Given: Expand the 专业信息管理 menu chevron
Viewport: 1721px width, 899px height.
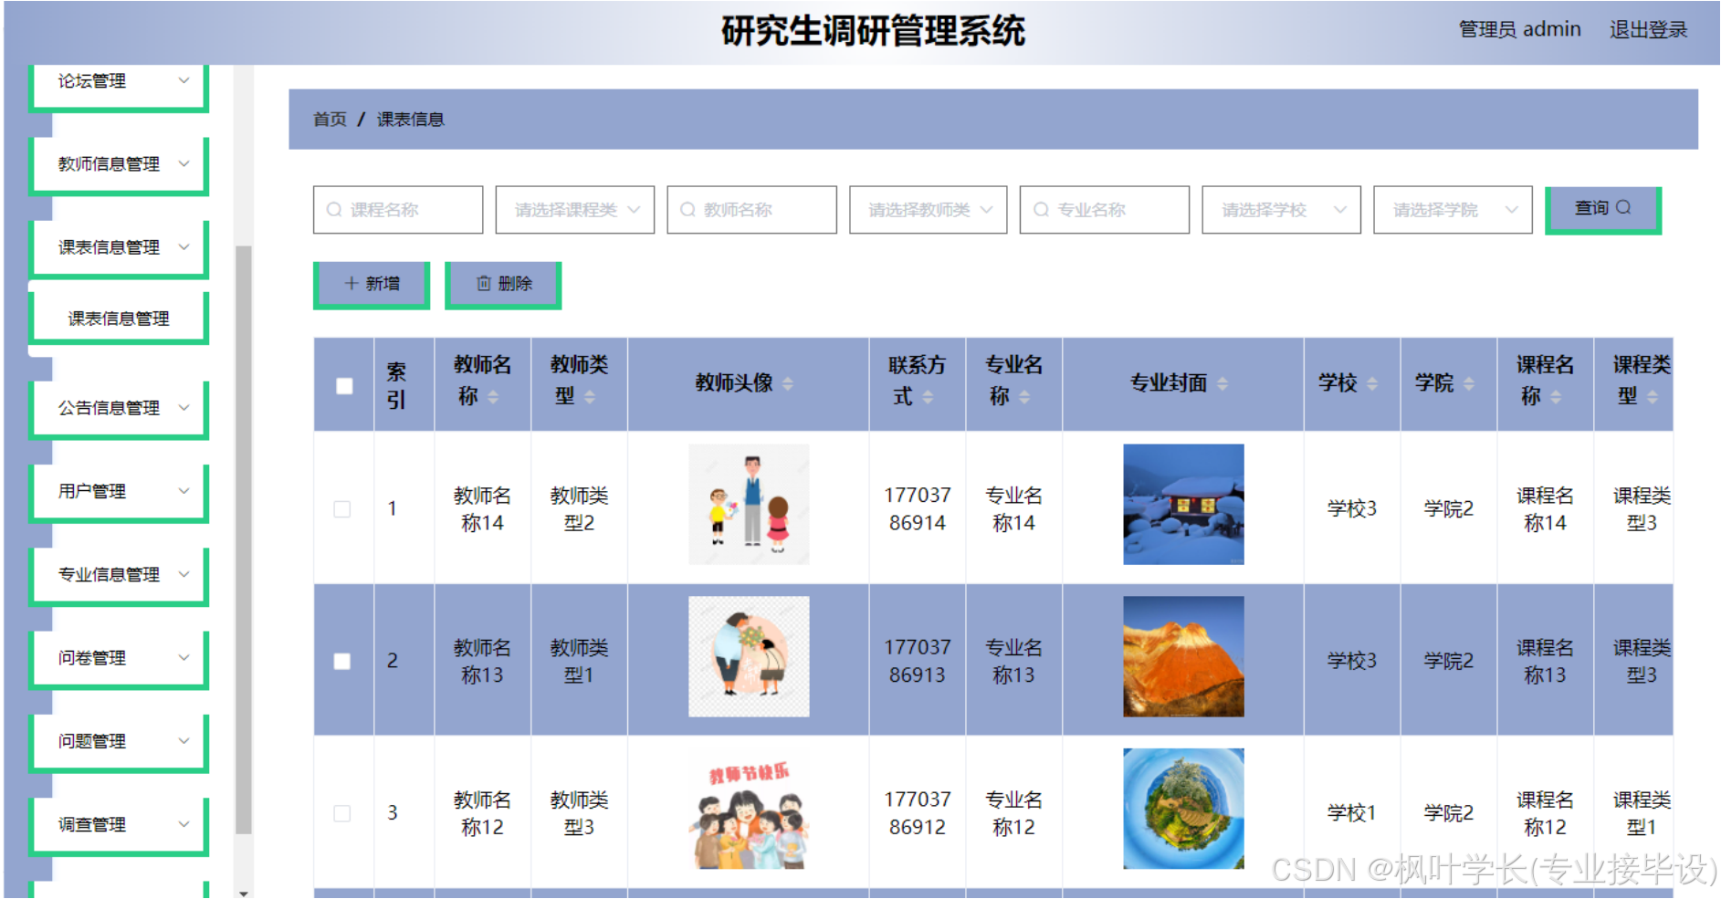Looking at the screenshot, I should (x=184, y=575).
